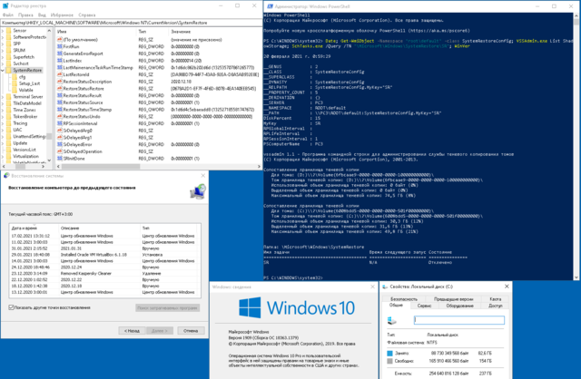Click the Отмена button in System Restore
Viewport: 581px width, 379px height.
[x=191, y=331]
